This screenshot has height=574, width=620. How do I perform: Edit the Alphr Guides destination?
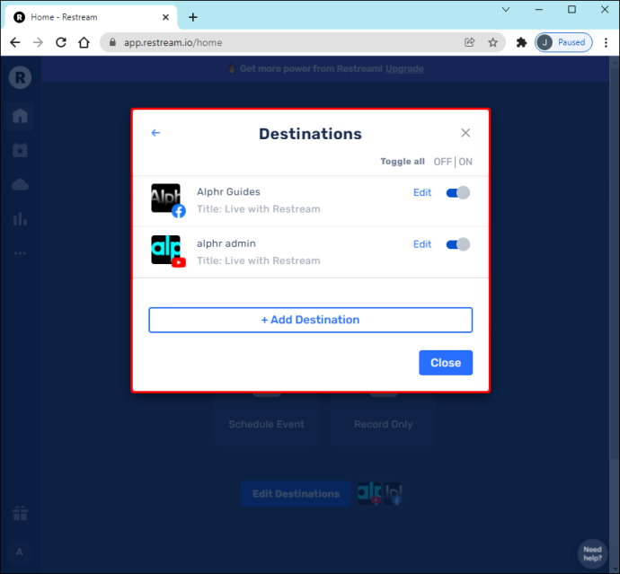coord(422,192)
